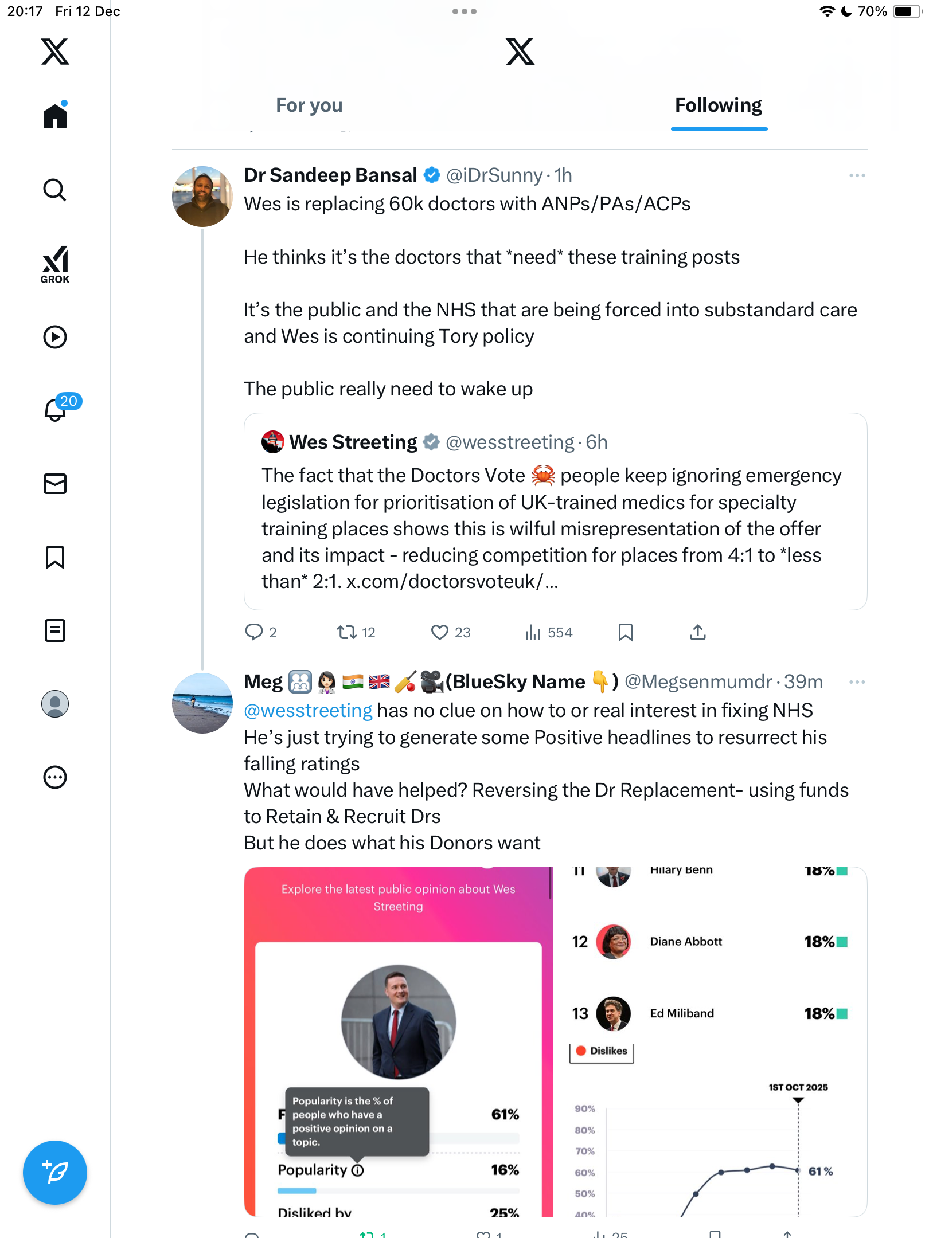Viewport: 929px width, 1238px height.
Task: Open Bookmarks in the sidebar
Action: click(55, 557)
